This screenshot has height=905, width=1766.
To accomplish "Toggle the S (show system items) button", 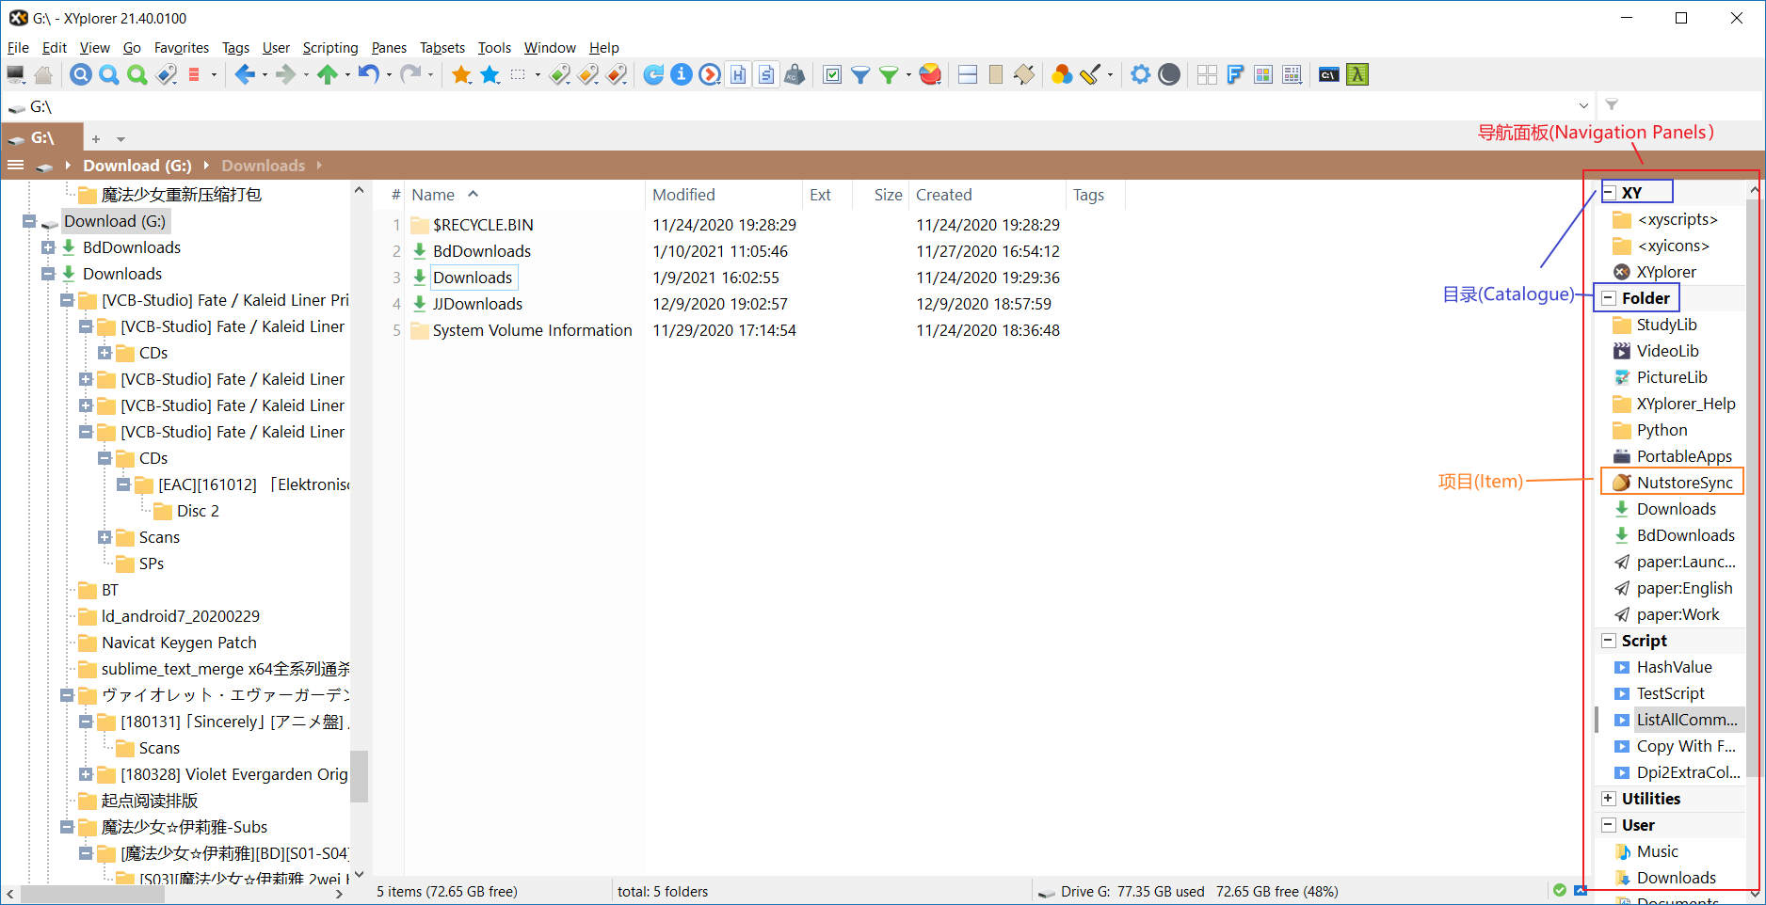I will pos(766,74).
